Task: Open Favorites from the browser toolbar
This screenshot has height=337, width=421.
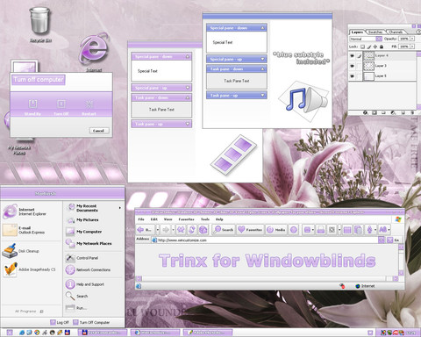Action: tap(250, 230)
